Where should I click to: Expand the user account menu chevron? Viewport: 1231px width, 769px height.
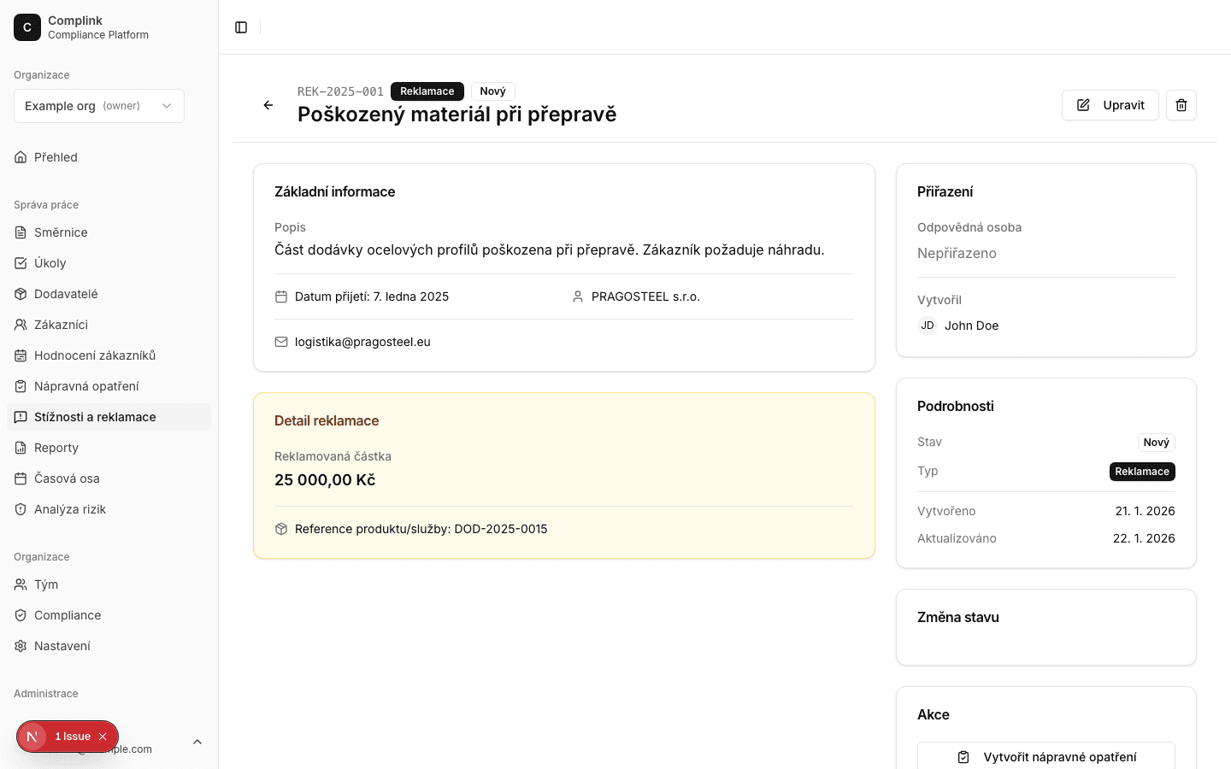pos(197,742)
